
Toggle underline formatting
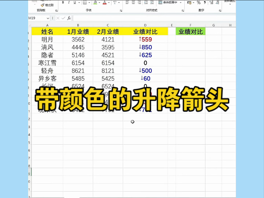(x=75, y=2)
